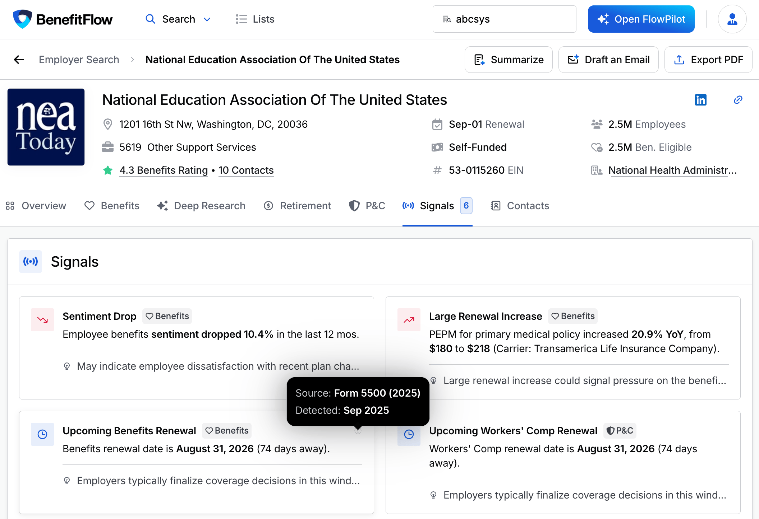Click the Sentiment Drop card title
The image size is (759, 519).
tap(100, 316)
